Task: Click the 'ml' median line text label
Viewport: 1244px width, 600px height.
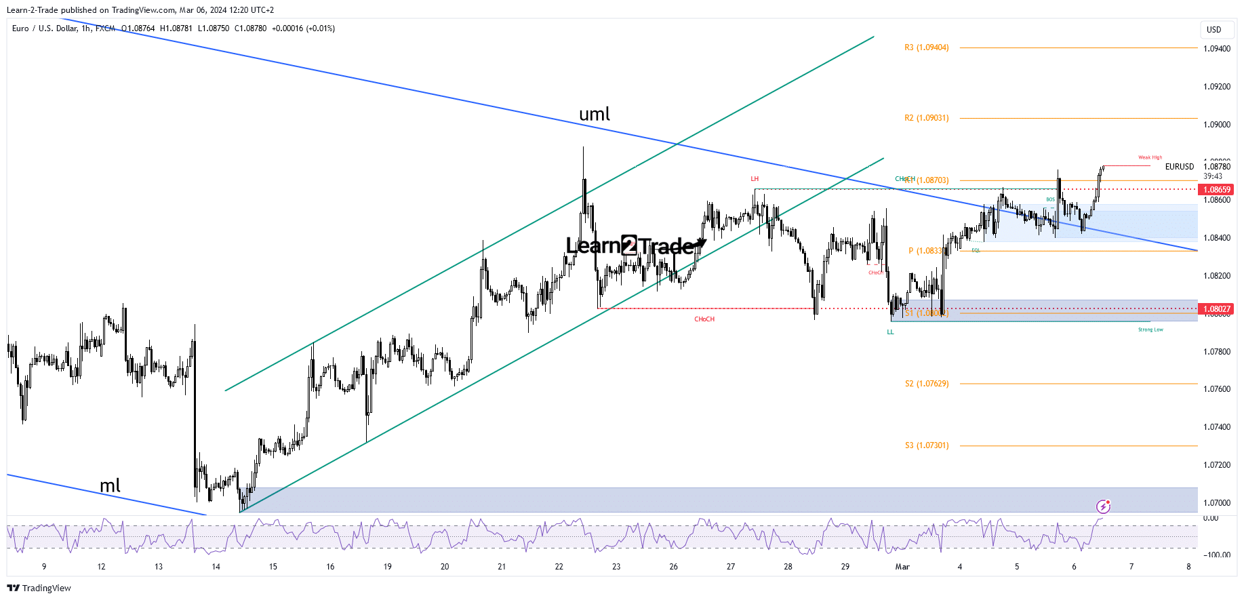Action: point(110,485)
